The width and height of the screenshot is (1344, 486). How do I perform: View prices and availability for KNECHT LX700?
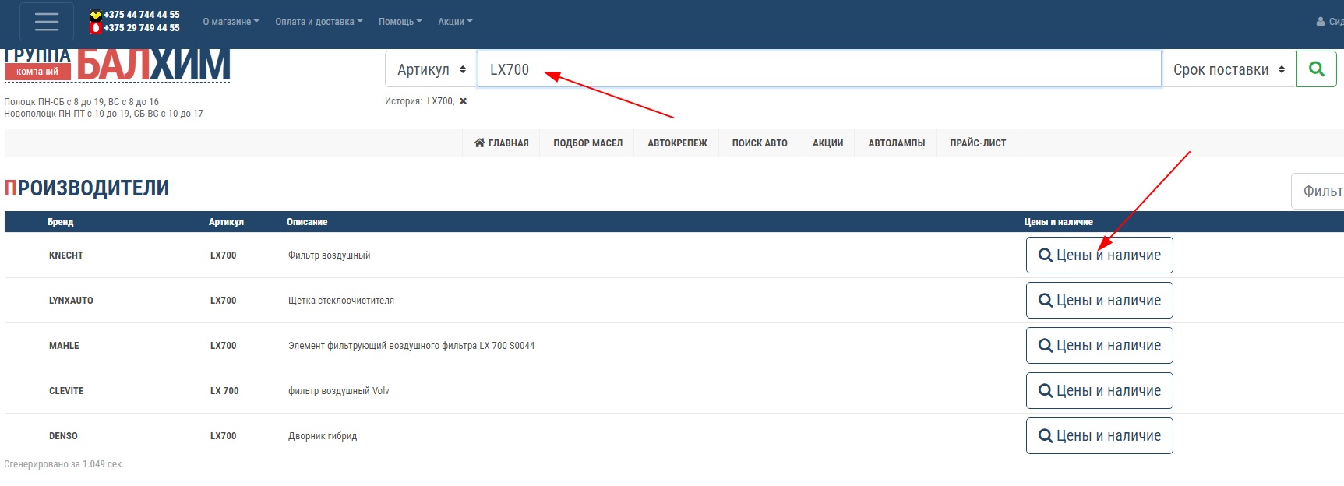1099,255
